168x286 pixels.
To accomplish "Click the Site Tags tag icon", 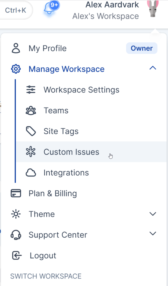I will (x=31, y=131).
